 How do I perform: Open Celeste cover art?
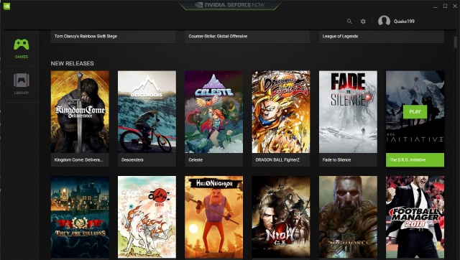214,111
